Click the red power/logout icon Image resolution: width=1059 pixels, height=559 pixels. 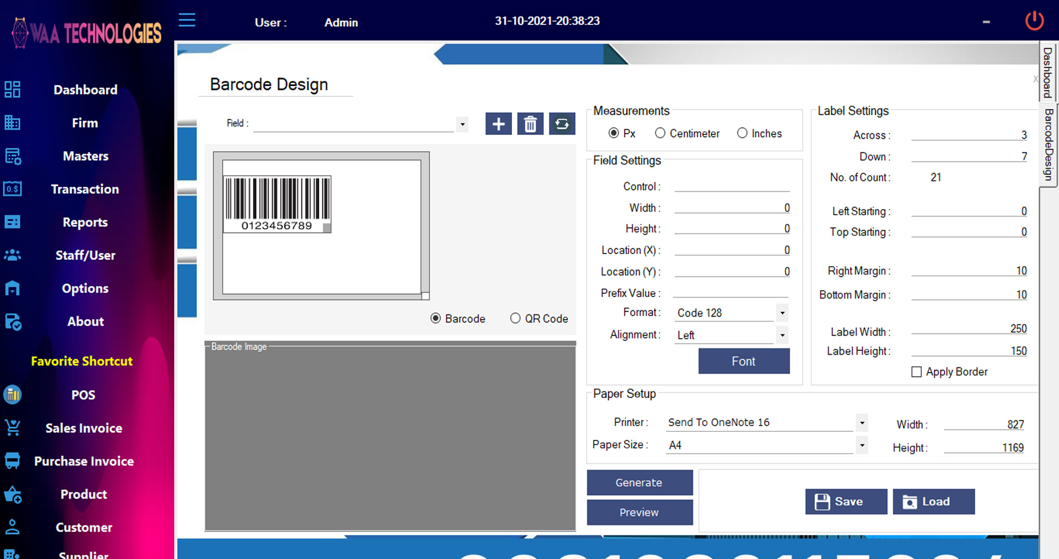coord(1034,21)
